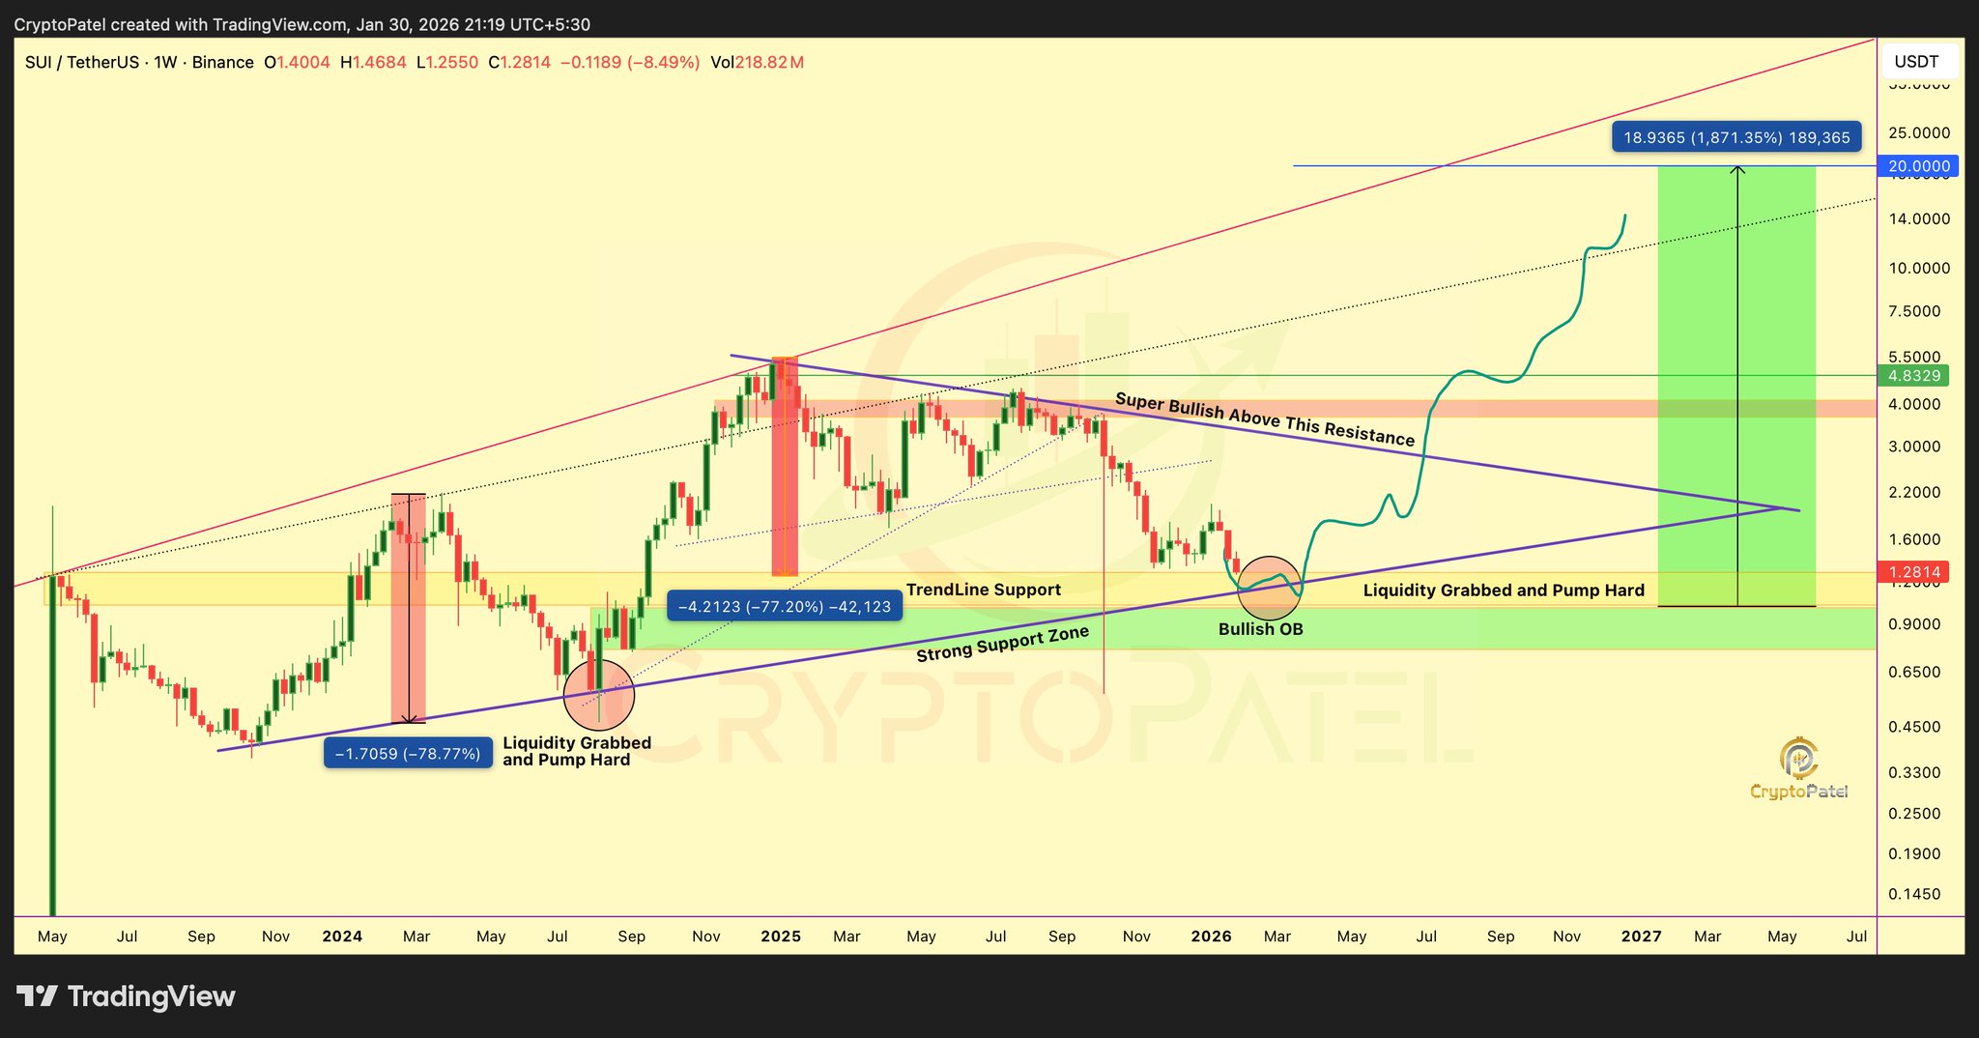Click 0.1900 on the price axis
Viewport: 1979px width, 1038px height.
1914,853
